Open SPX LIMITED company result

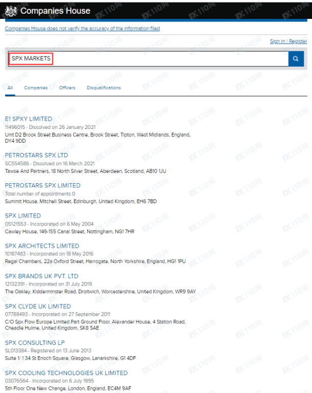coord(23,216)
